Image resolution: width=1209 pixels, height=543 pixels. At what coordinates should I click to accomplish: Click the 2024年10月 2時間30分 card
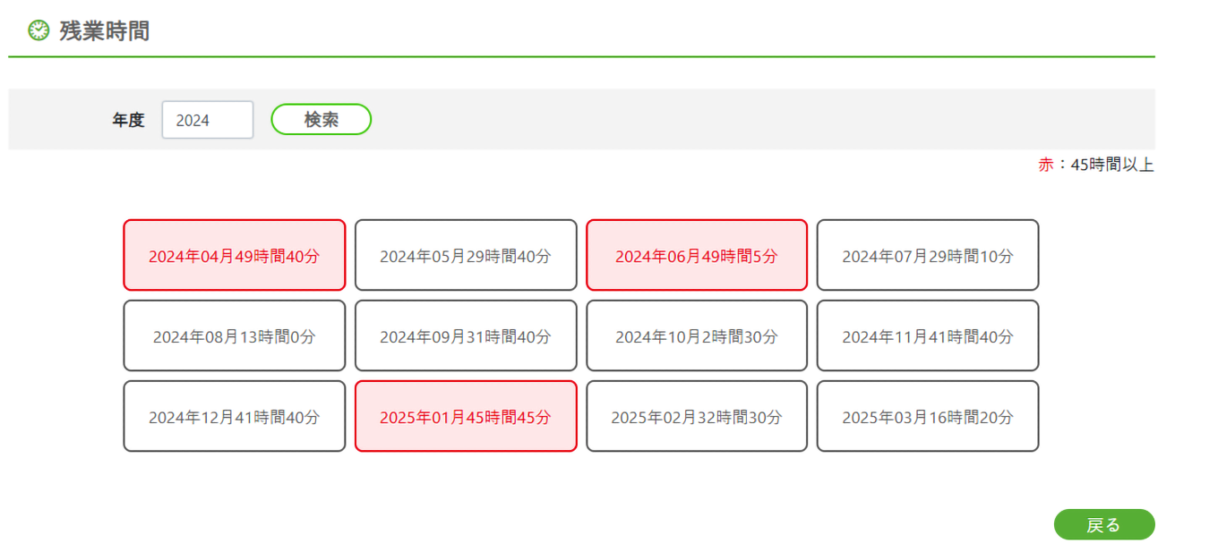click(697, 336)
